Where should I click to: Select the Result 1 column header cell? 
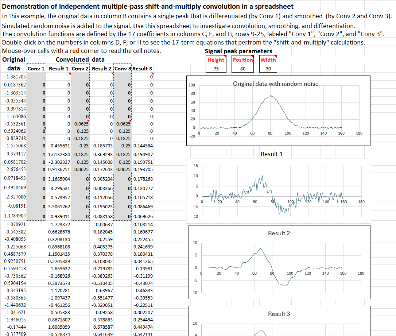59,69
